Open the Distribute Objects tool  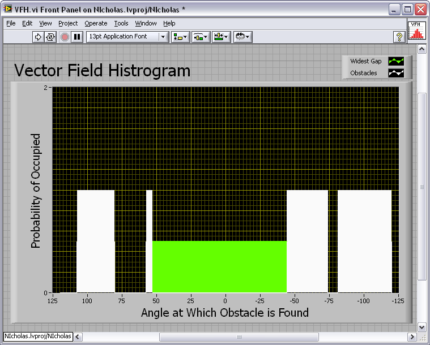(201, 37)
